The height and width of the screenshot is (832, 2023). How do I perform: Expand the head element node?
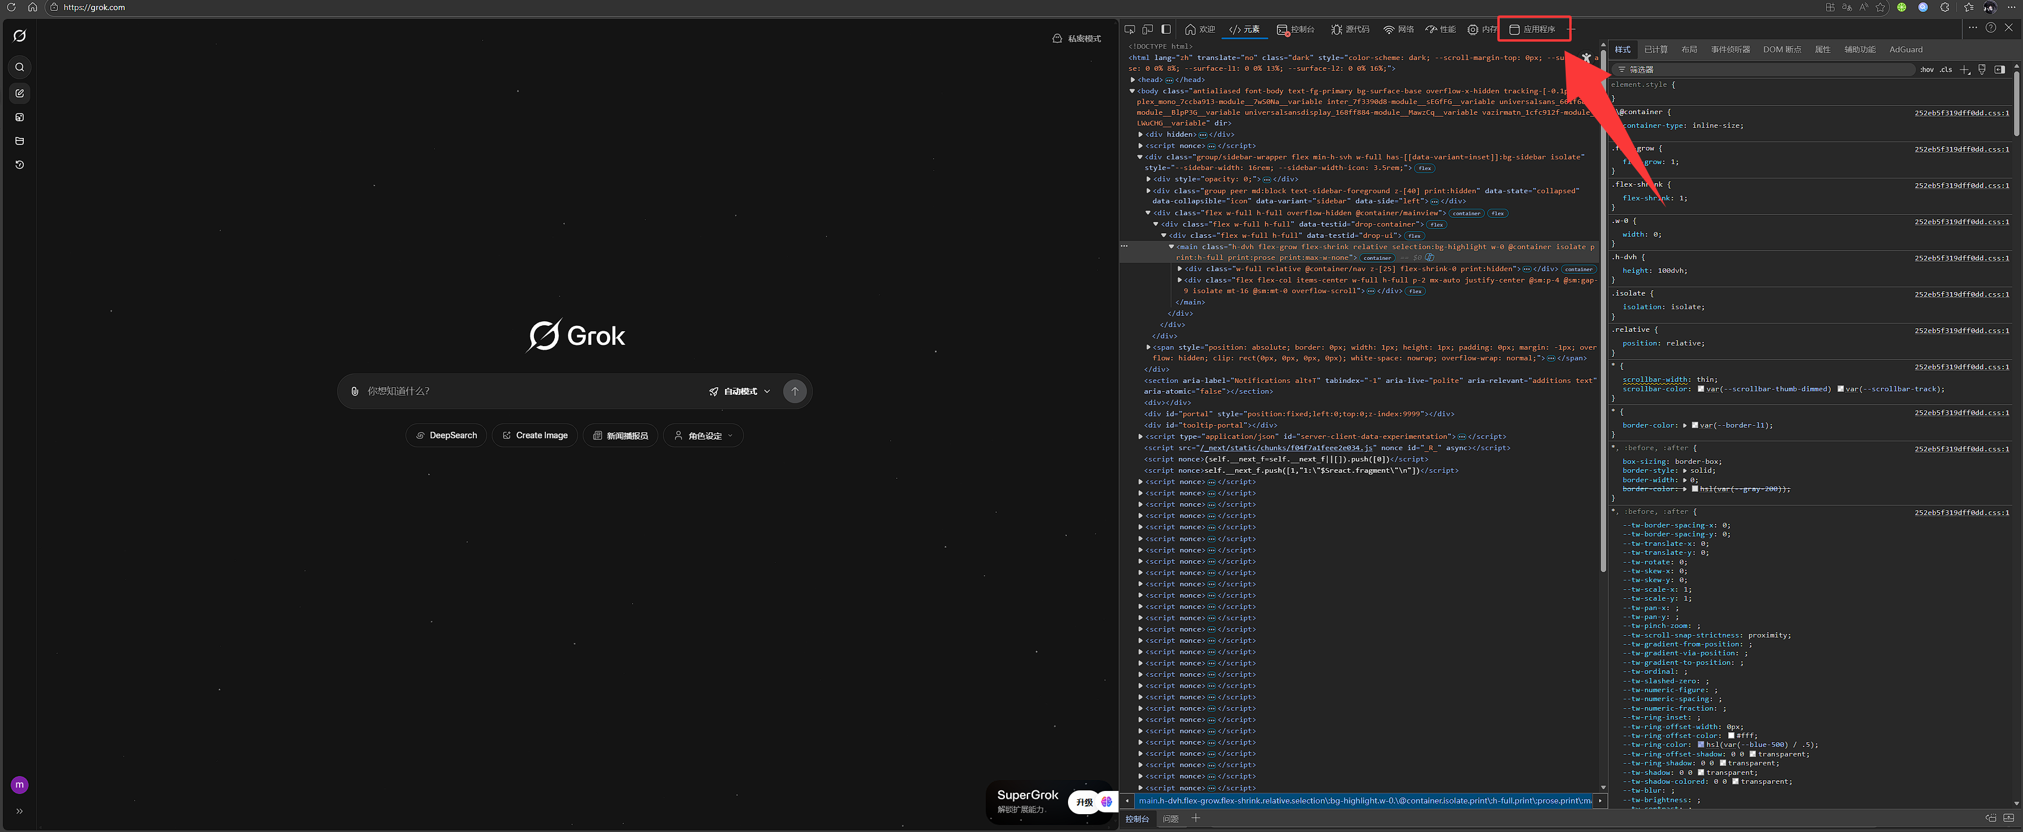point(1132,79)
